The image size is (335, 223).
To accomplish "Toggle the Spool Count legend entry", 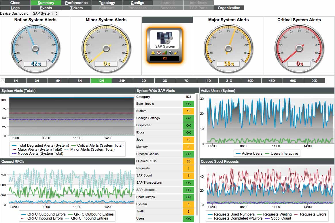I will click(x=278, y=218).
